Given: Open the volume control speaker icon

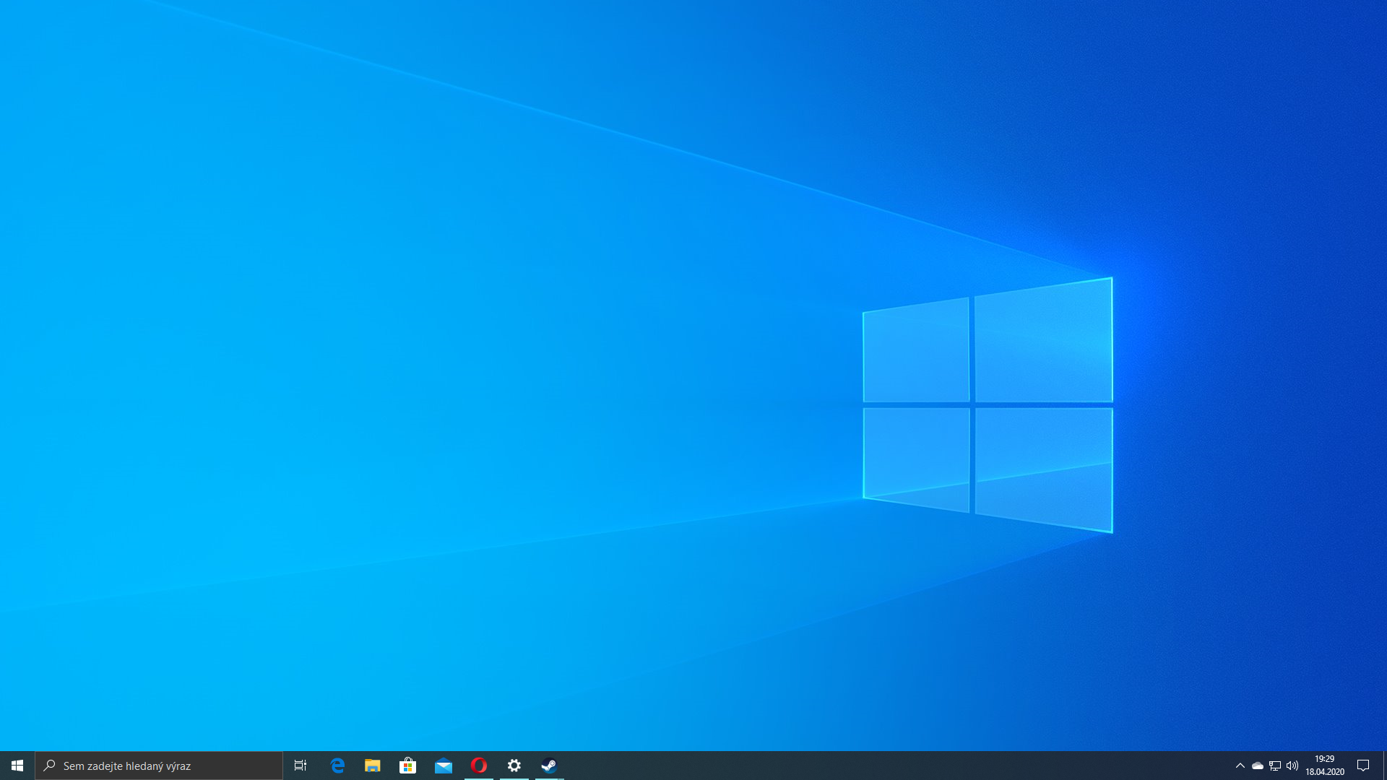Looking at the screenshot, I should click(1292, 766).
